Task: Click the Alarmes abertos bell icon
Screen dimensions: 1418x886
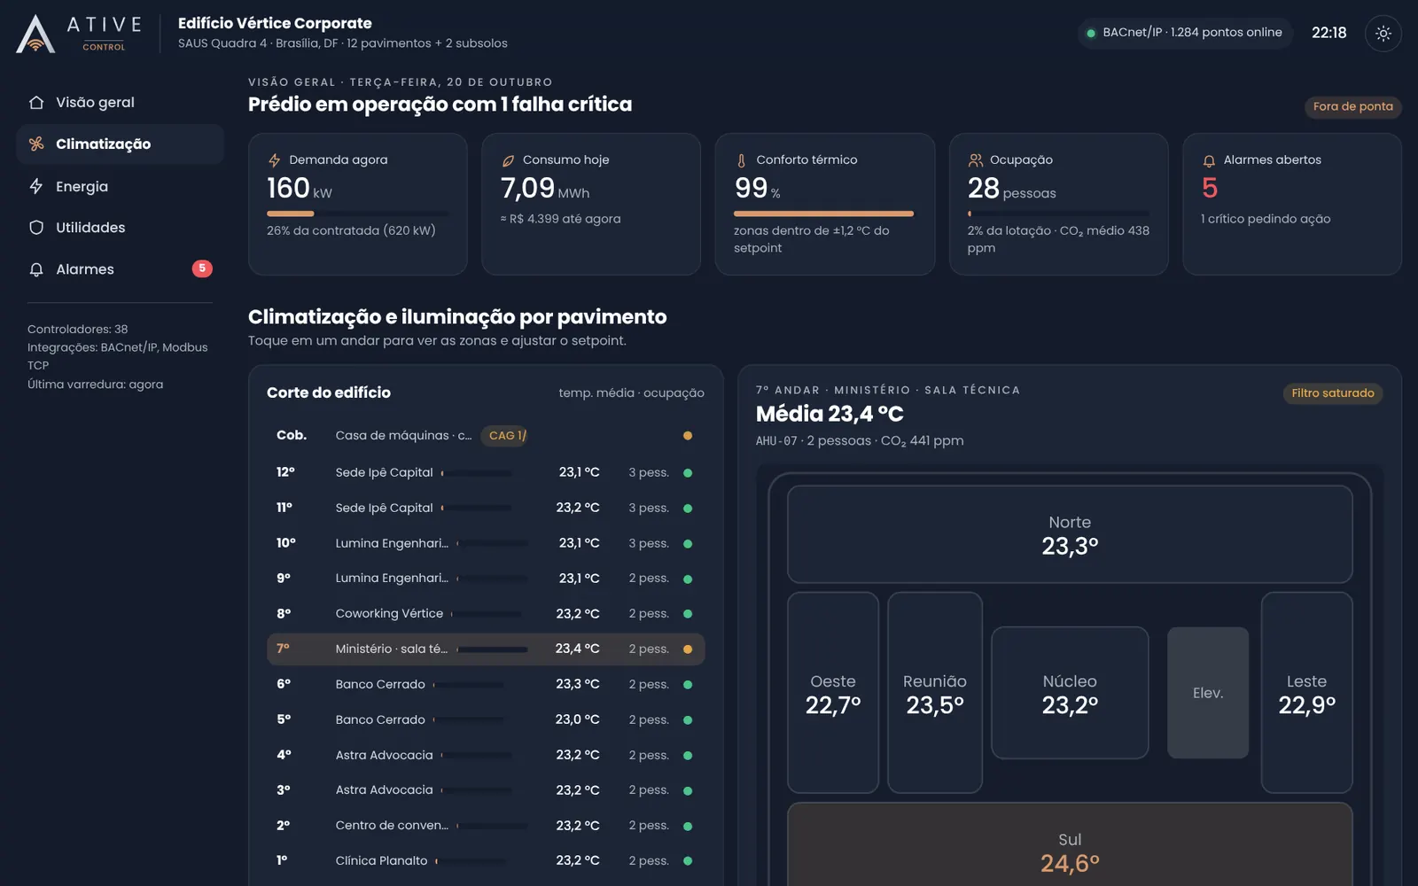Action: pos(1209,160)
